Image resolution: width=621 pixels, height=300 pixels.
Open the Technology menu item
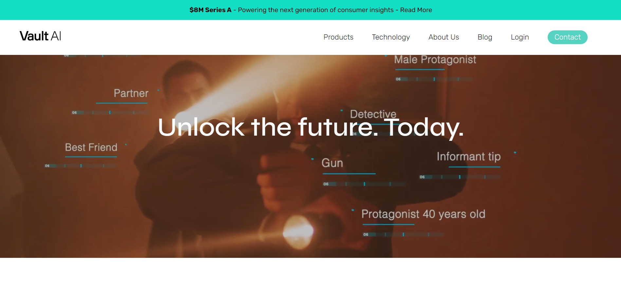tap(391, 37)
